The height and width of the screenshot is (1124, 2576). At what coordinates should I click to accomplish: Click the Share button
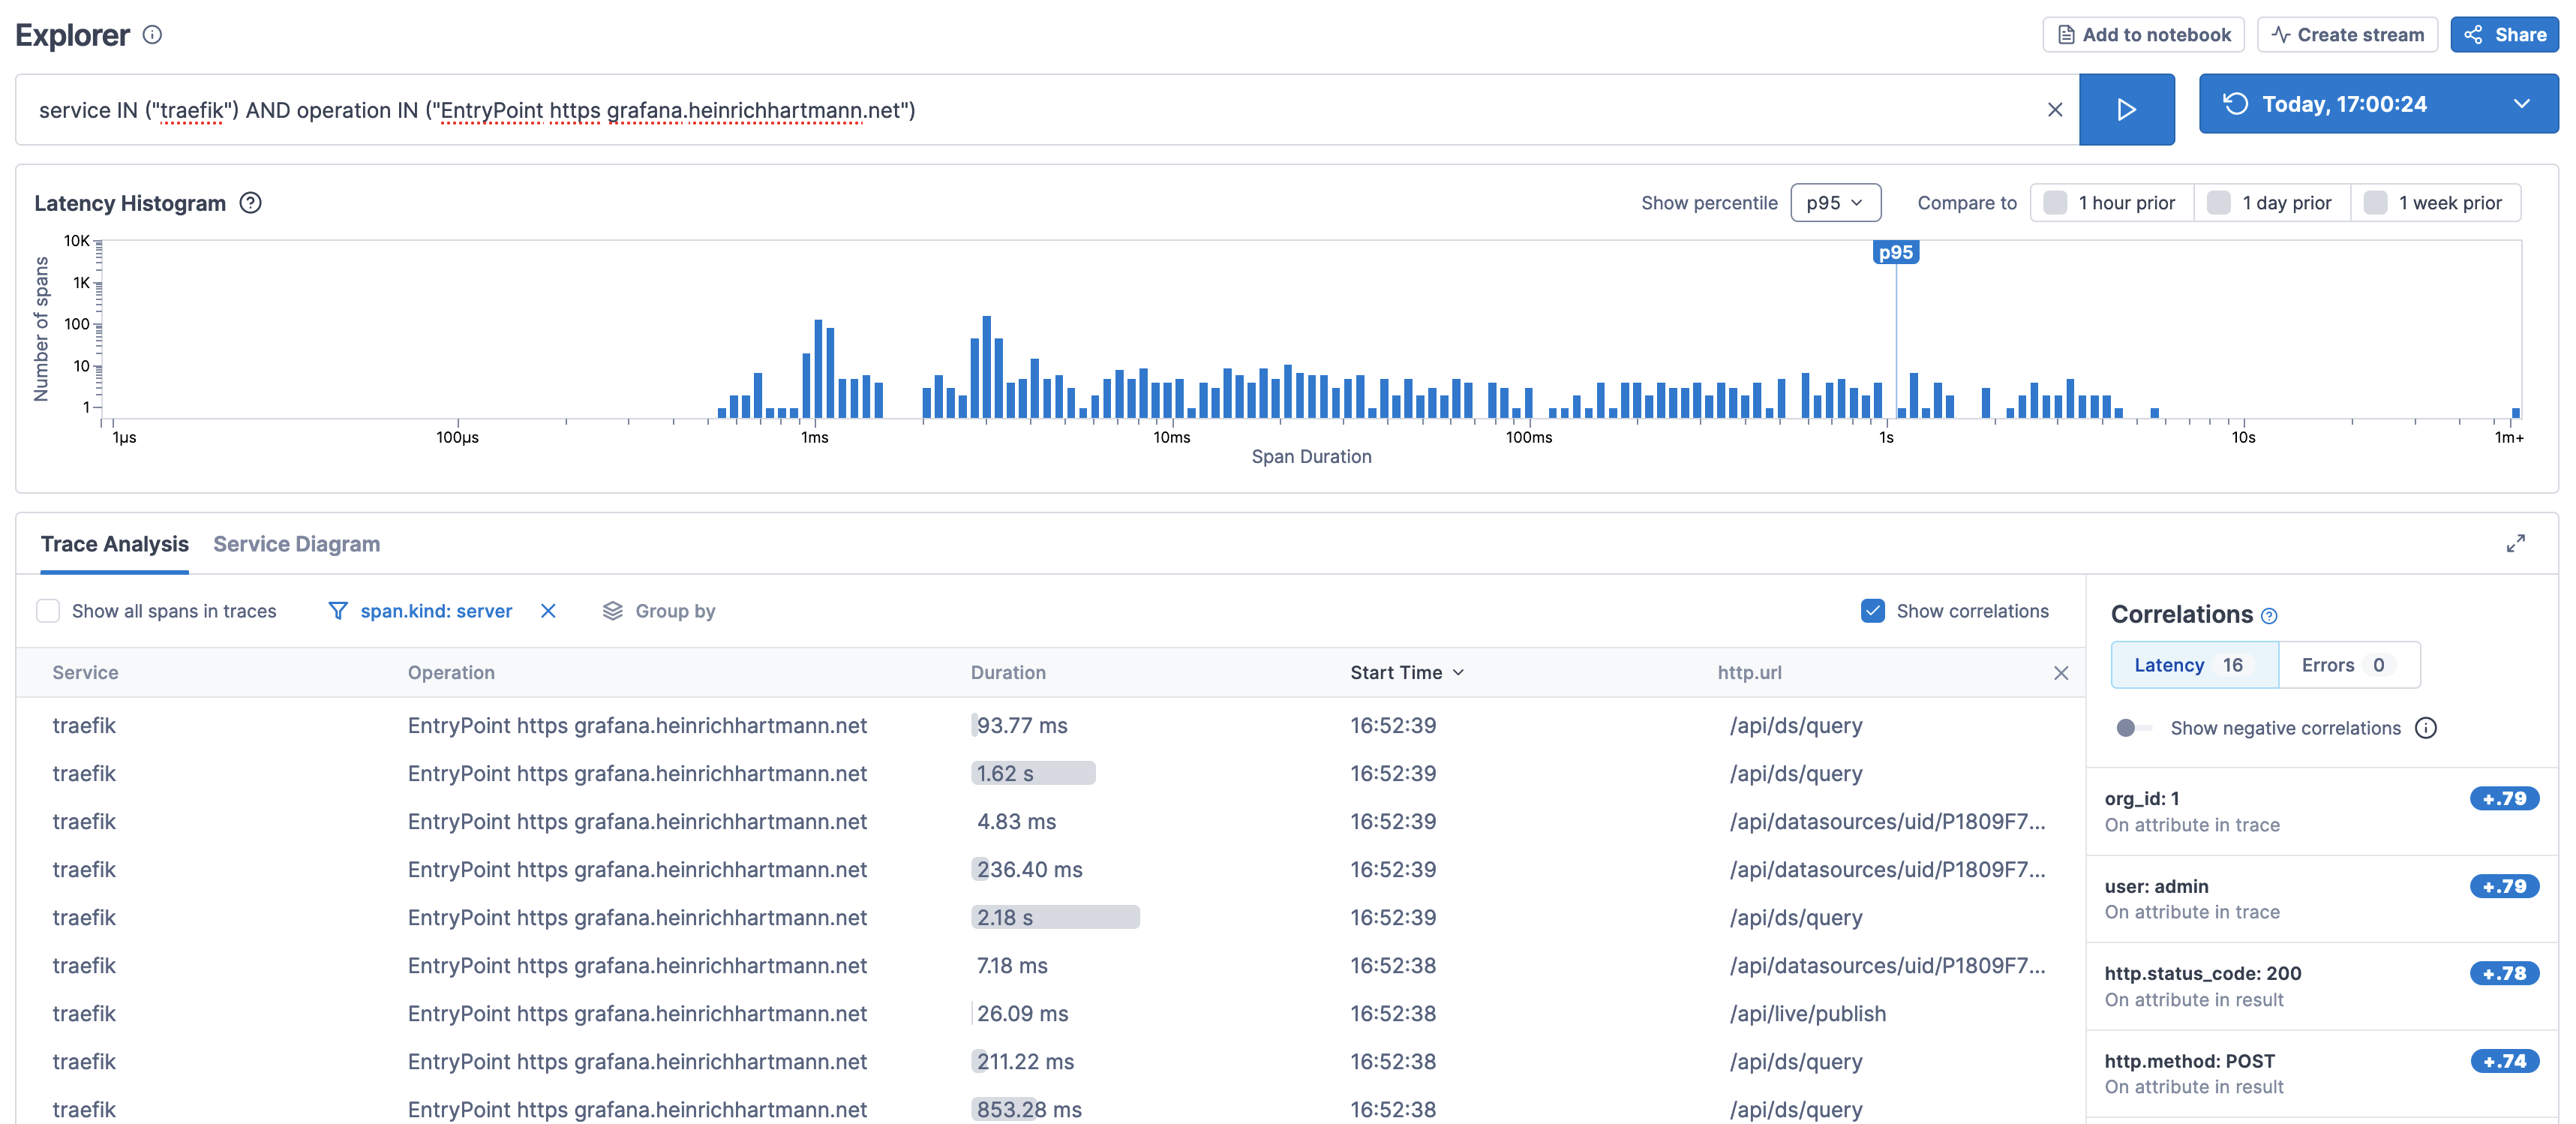coord(2504,35)
